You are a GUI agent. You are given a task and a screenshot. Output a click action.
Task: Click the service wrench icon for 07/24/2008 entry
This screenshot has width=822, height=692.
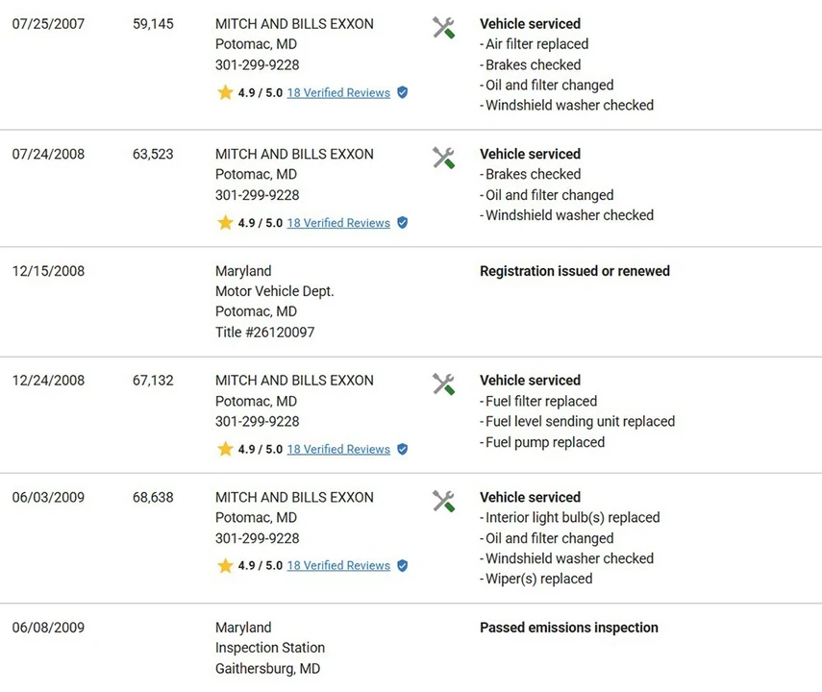[443, 158]
